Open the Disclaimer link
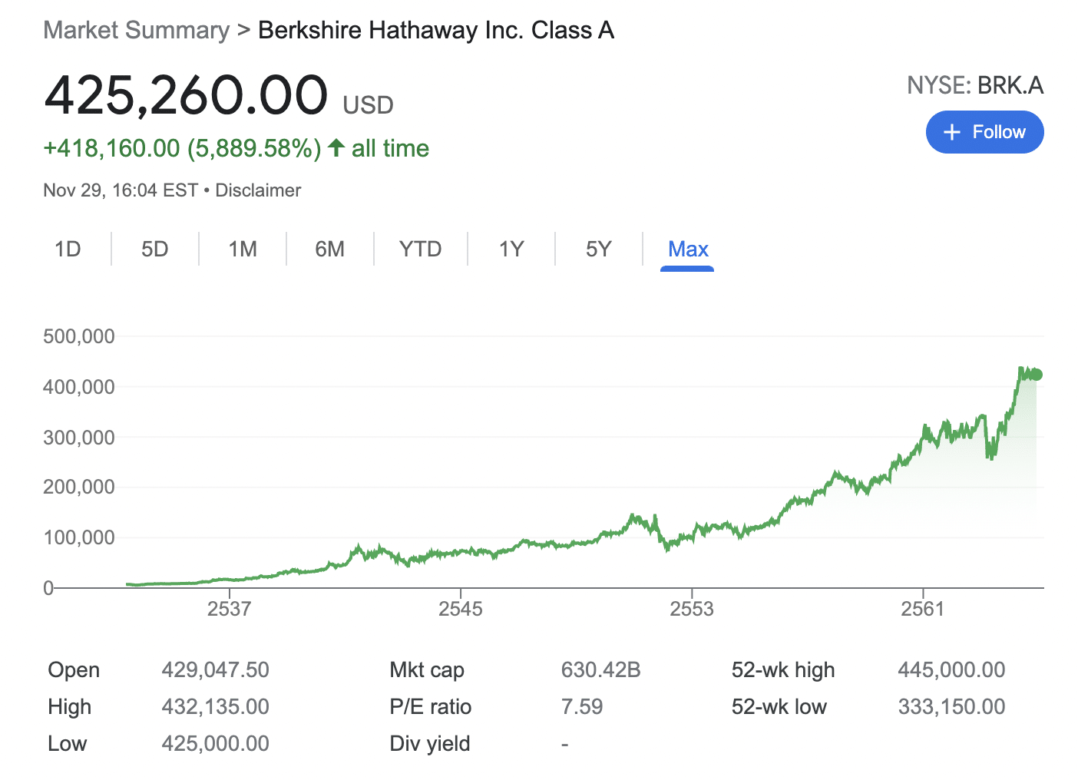The image size is (1078, 780). pos(258,190)
